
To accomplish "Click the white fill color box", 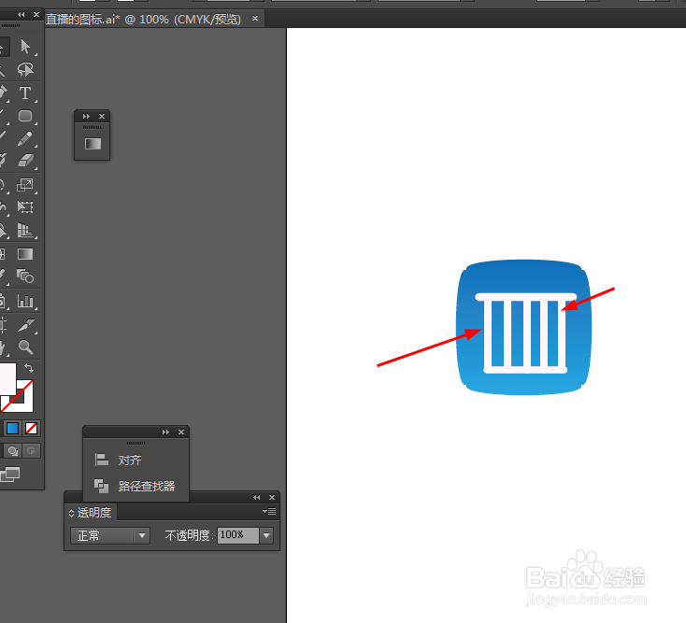I will coord(7,378).
